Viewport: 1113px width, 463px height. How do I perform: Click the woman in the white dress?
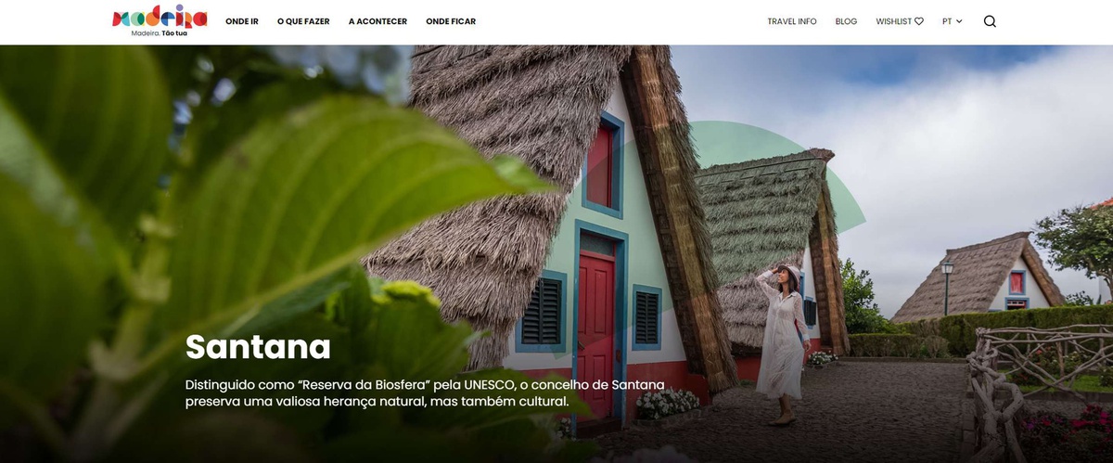(781, 344)
